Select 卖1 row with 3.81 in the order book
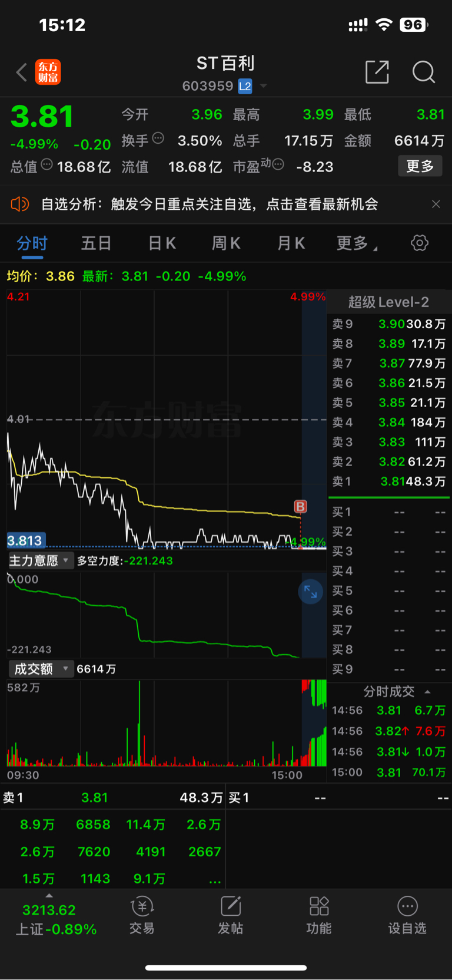The image size is (452, 980). tap(388, 481)
